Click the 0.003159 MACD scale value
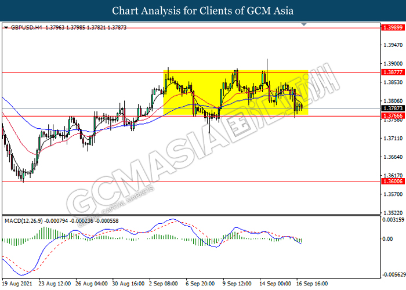Viewport: 406px width, 290px height. [x=393, y=220]
